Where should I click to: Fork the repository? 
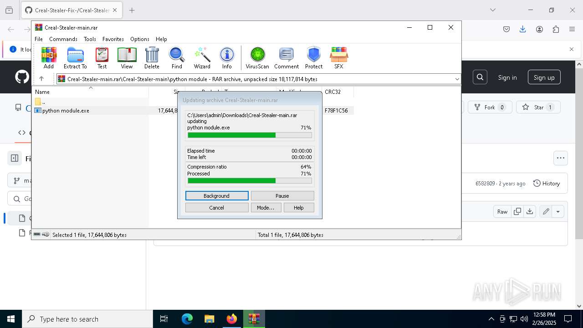pyautogui.click(x=490, y=108)
